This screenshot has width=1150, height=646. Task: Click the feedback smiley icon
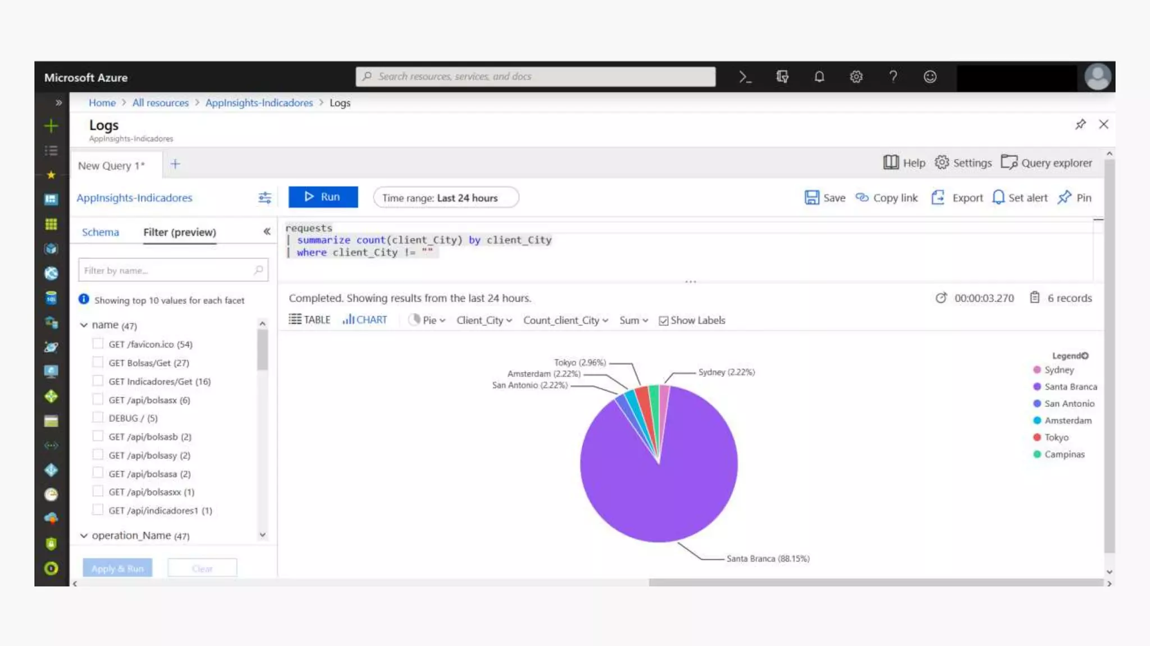point(930,77)
